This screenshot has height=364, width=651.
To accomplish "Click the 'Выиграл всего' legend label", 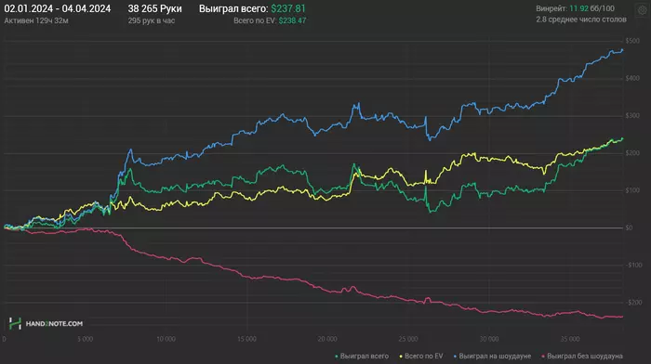I will [365, 357].
